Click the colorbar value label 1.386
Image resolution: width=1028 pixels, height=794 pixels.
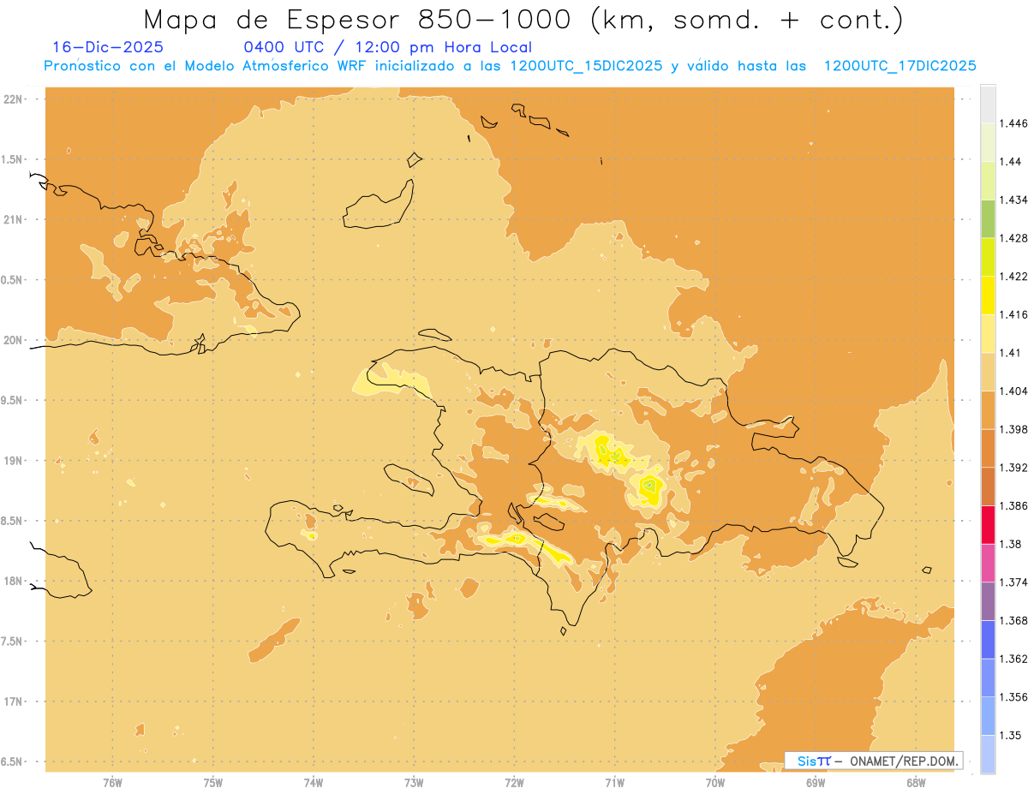(1014, 506)
